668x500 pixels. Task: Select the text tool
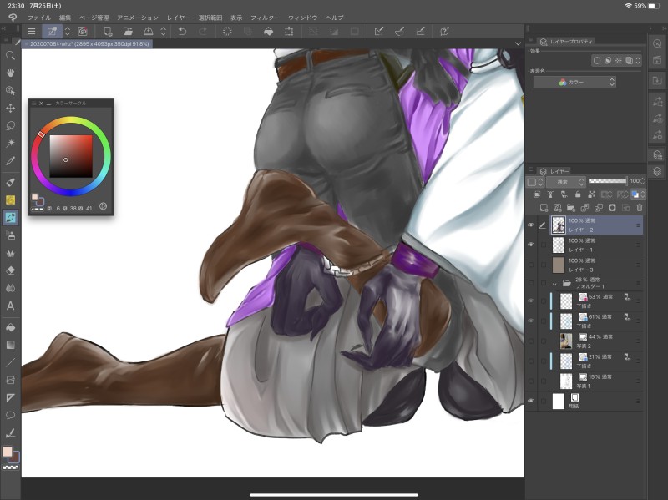pos(11,306)
